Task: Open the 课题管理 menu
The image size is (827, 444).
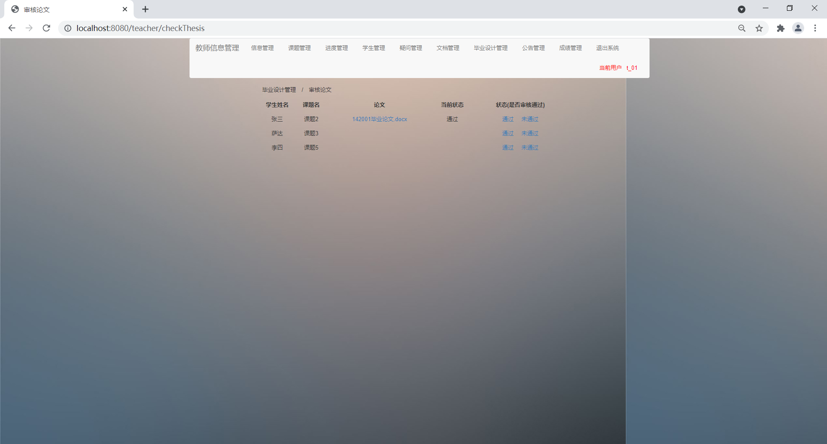Action: click(x=299, y=48)
